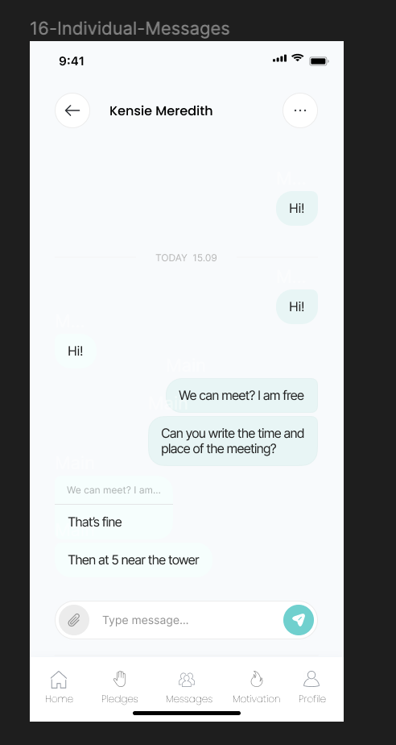396x745 pixels.
Task: Open the three-dots more options button
Action: click(299, 110)
